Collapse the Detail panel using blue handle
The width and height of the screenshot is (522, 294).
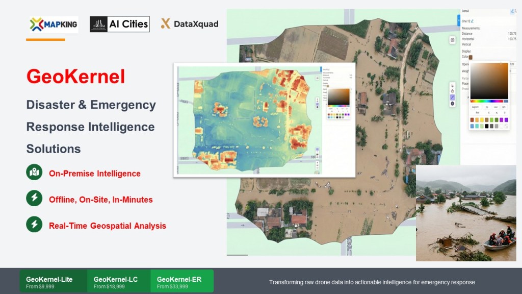(458, 21)
